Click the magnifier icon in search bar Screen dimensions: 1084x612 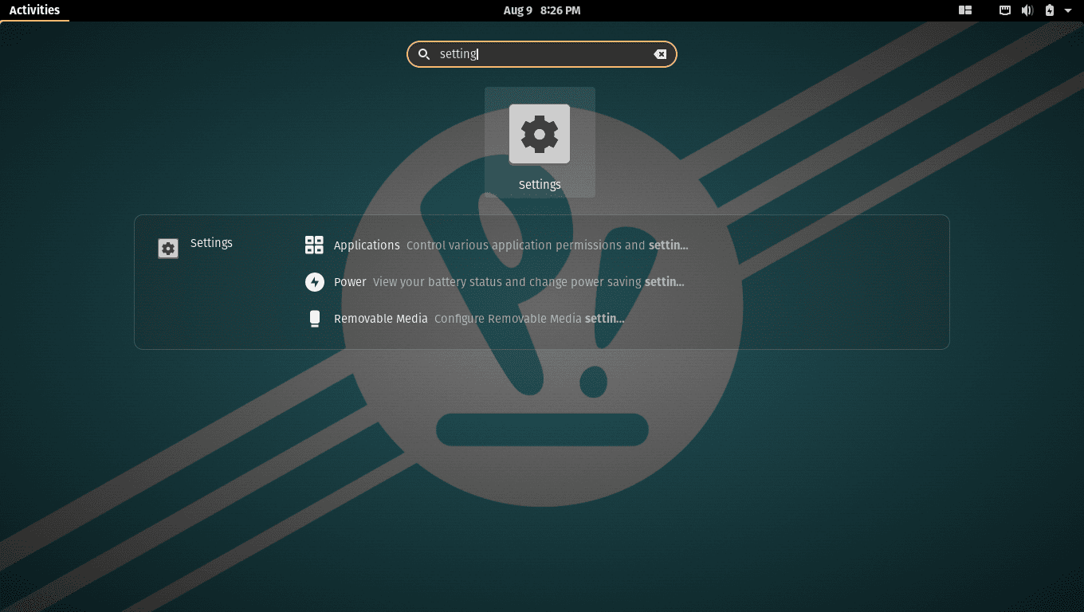(x=424, y=54)
